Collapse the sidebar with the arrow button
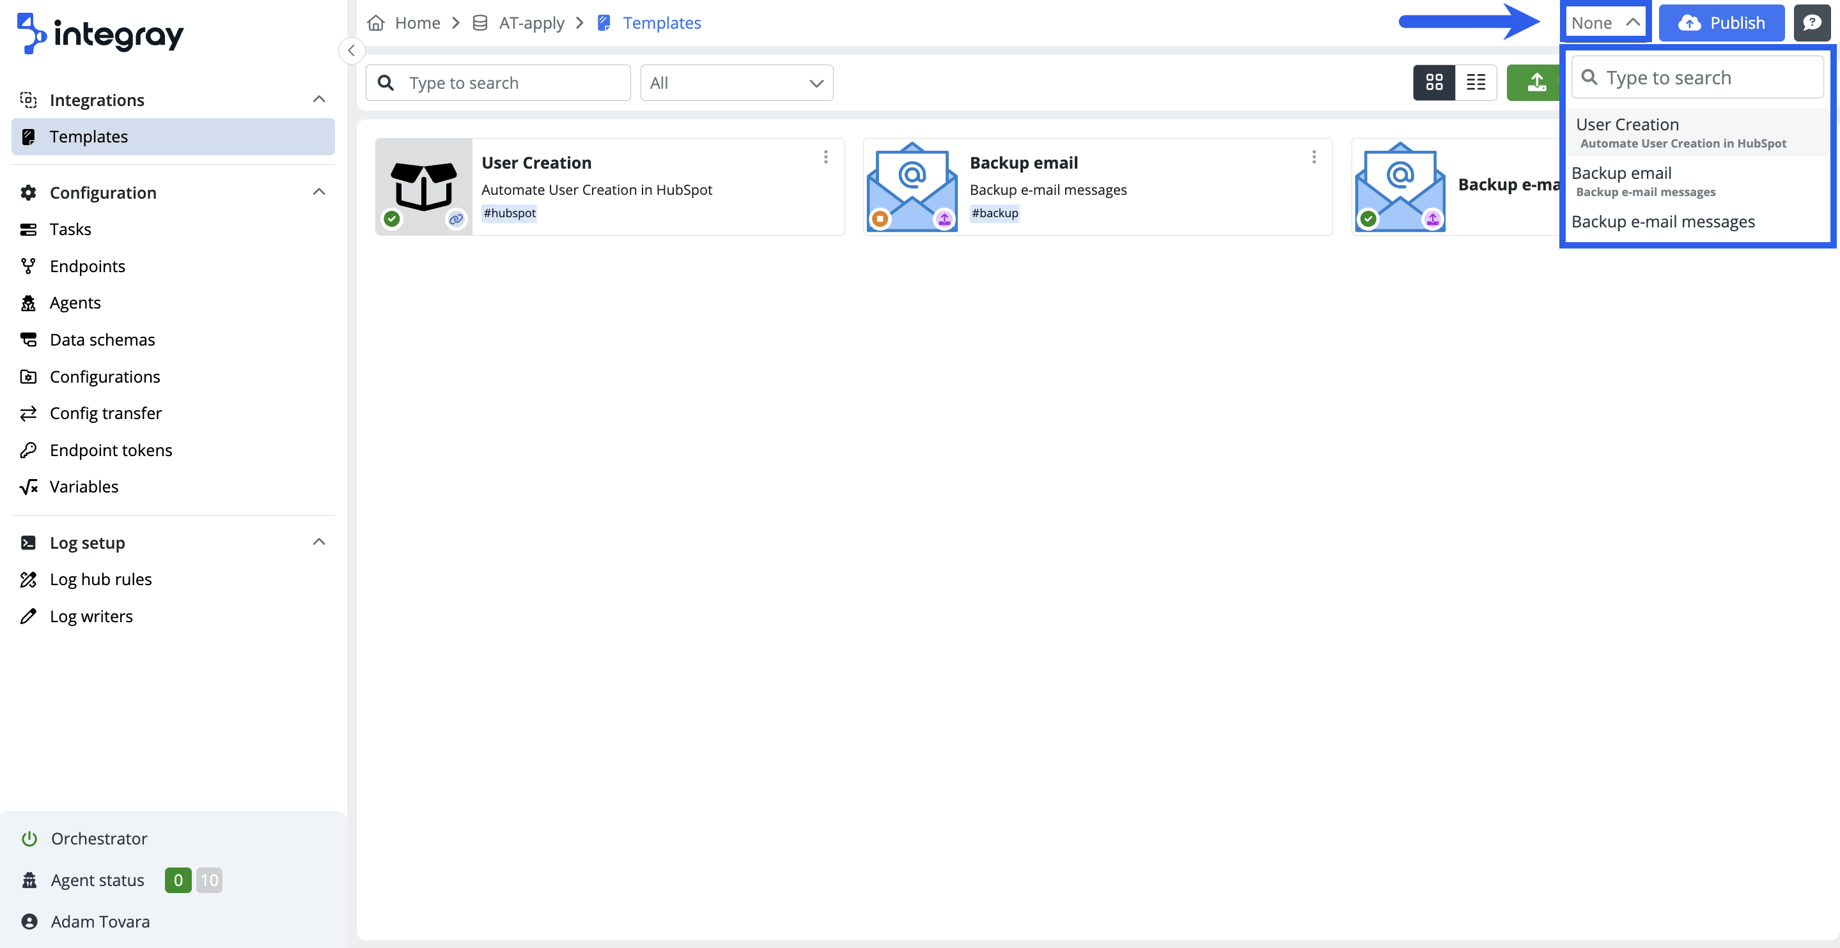The height and width of the screenshot is (948, 1840). tap(352, 50)
